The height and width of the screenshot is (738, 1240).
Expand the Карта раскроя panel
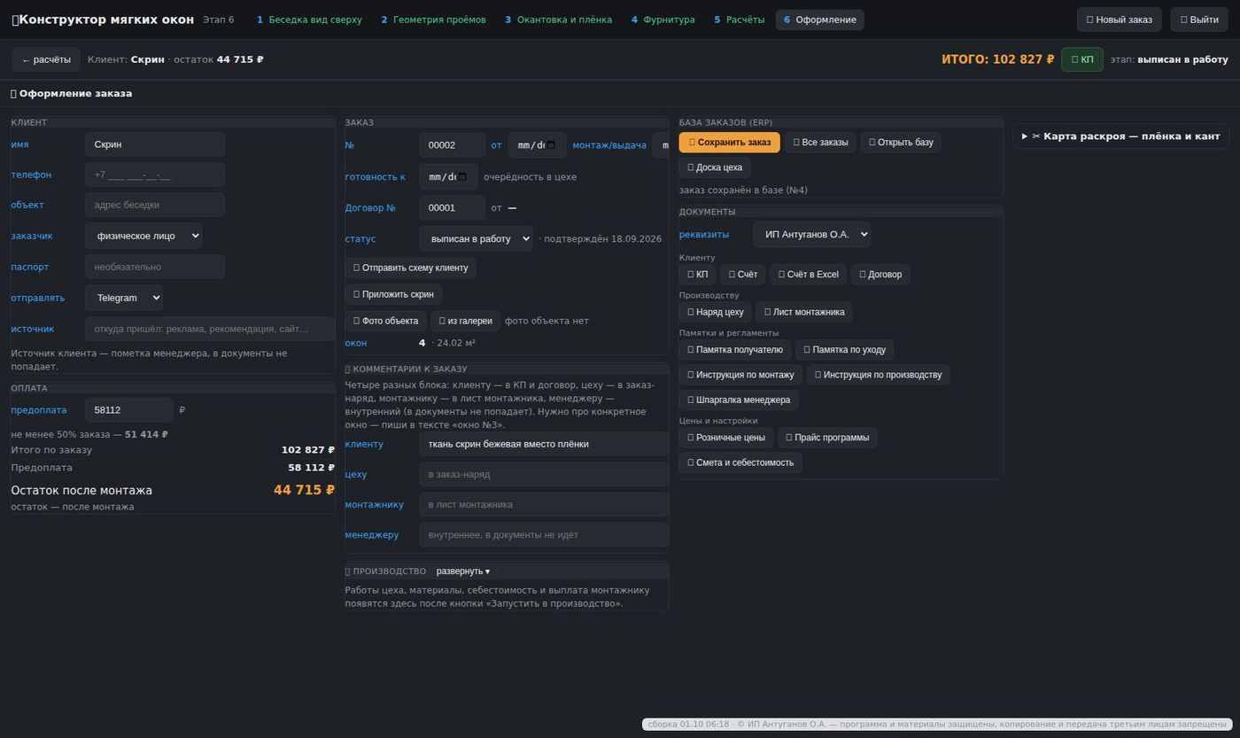(1120, 136)
